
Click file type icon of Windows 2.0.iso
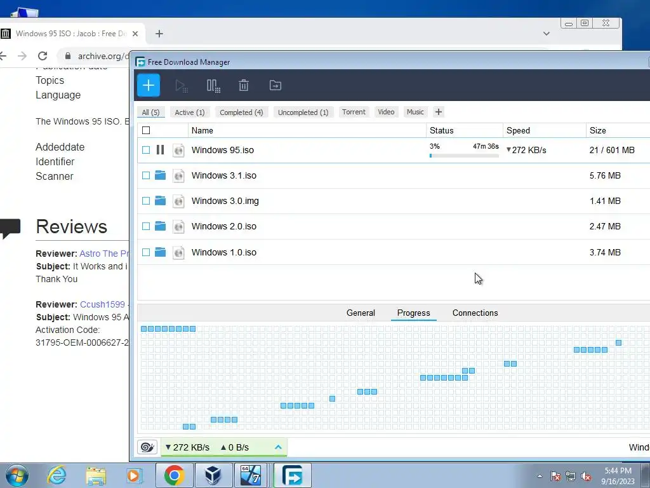178,227
